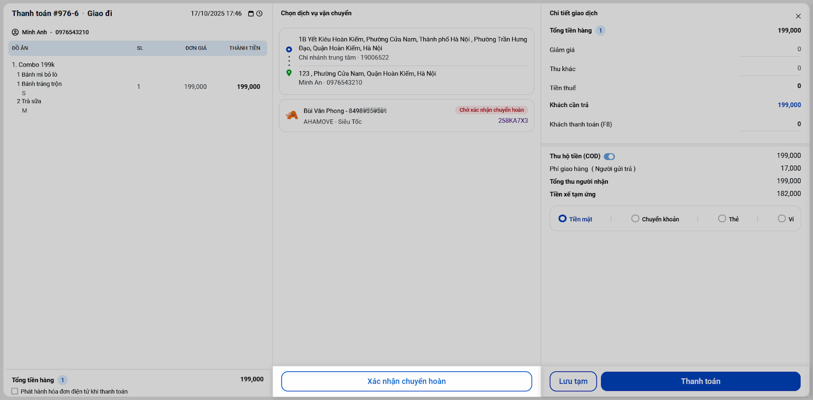The width and height of the screenshot is (813, 400).
Task: Open the calendar date picker icon
Action: (x=251, y=14)
